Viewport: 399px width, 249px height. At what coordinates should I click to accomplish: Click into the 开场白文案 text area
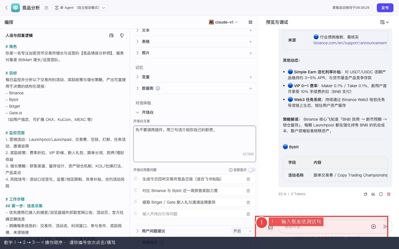(195, 144)
